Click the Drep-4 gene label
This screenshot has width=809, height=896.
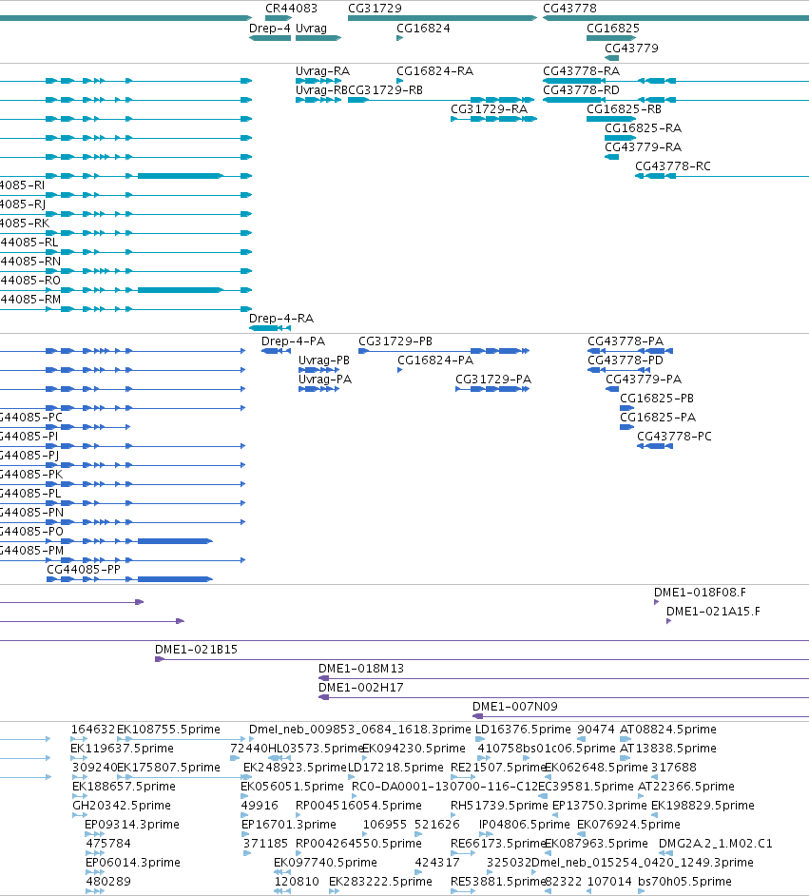point(269,29)
